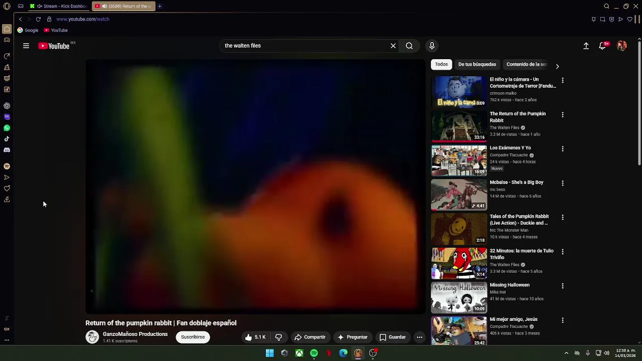
Task: Switch to Stream - Kick Dashboard tab
Action: [58, 6]
